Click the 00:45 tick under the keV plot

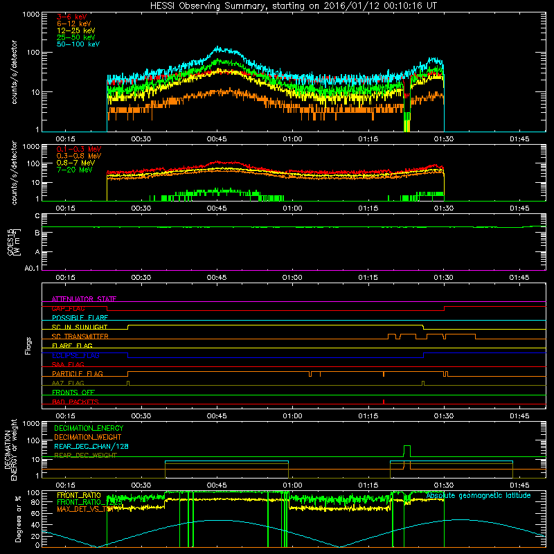[x=217, y=139]
